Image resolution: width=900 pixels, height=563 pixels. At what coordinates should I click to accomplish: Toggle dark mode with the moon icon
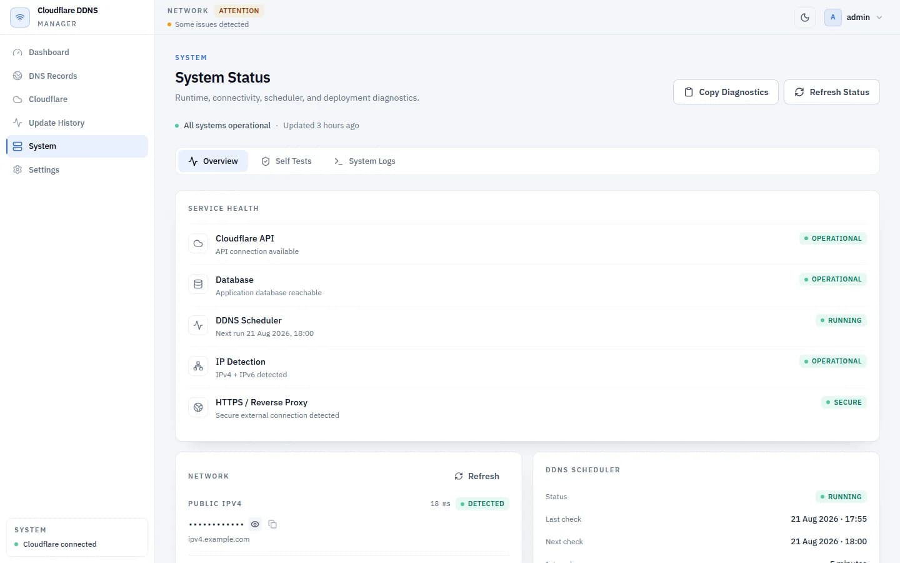tap(805, 18)
